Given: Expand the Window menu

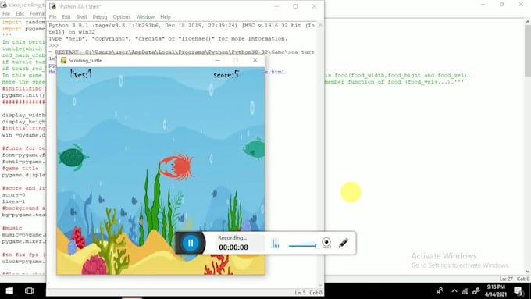Looking at the screenshot, I should (145, 17).
